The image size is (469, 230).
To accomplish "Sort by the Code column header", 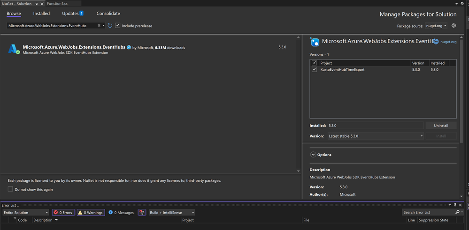I will (x=23, y=220).
